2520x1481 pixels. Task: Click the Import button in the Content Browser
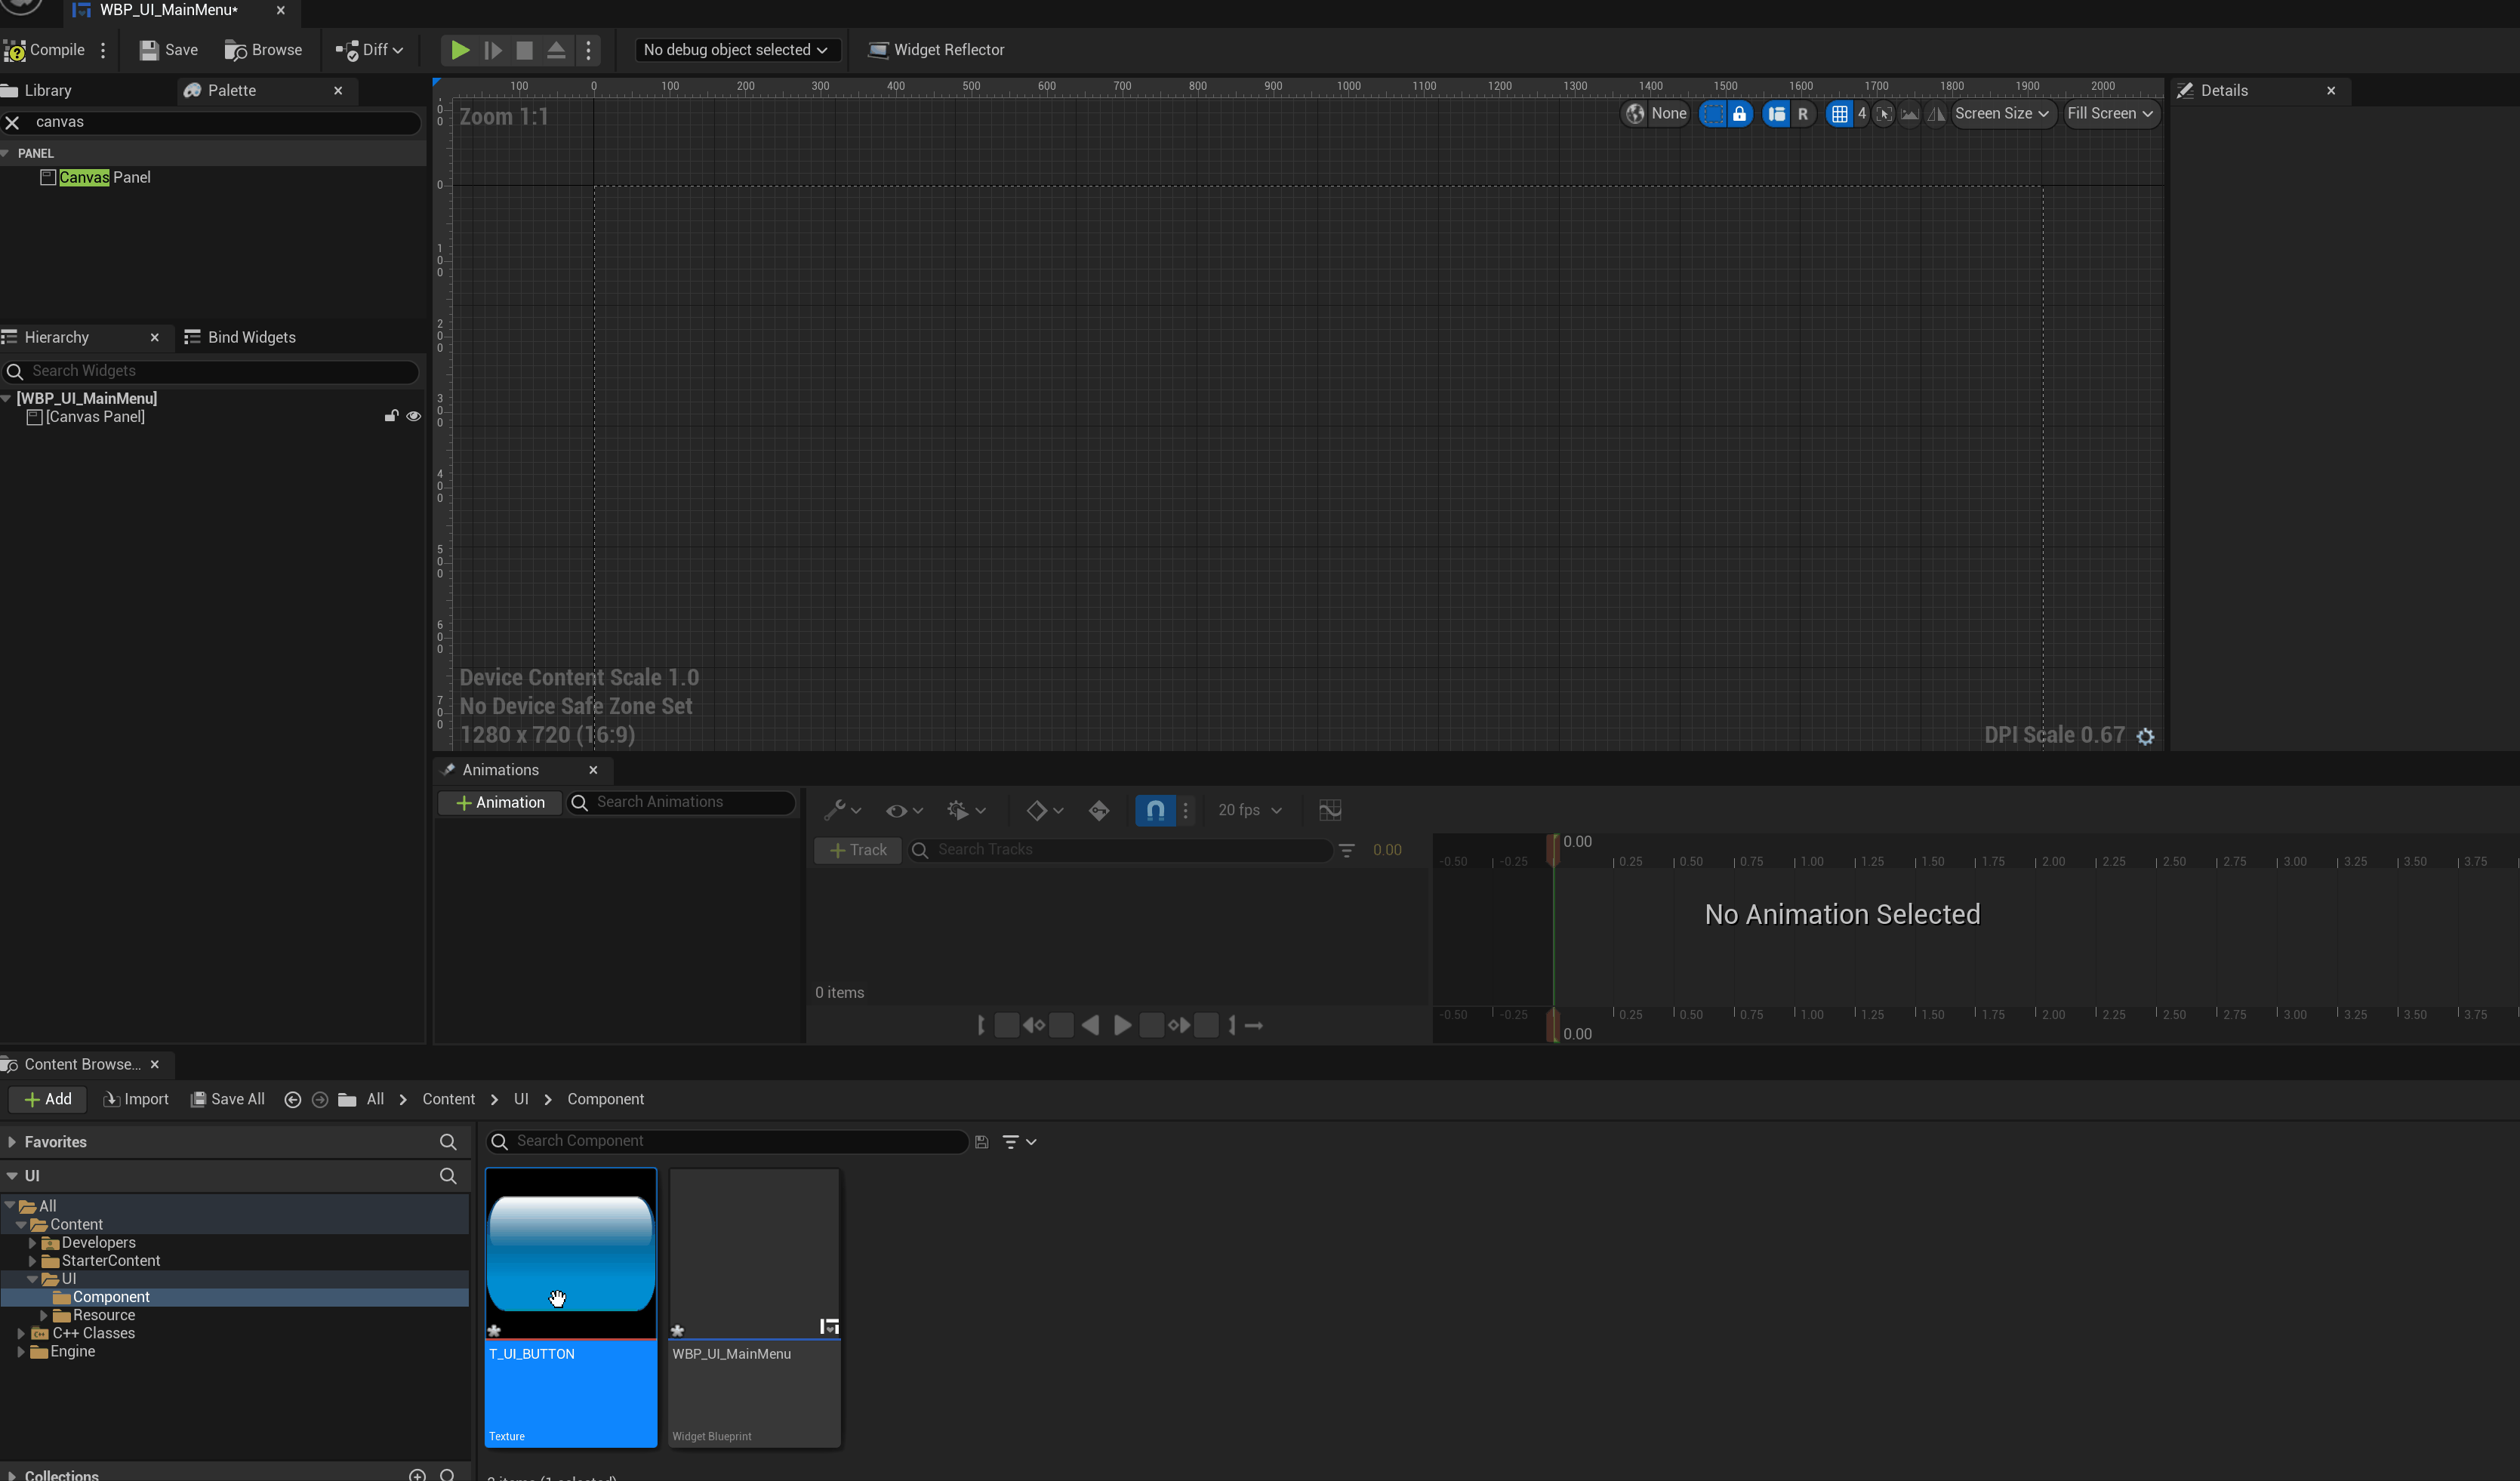tap(136, 1099)
